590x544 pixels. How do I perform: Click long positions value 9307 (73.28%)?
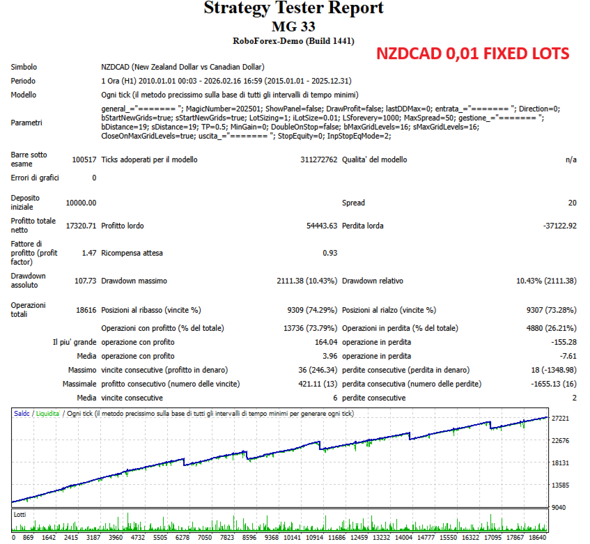click(x=552, y=310)
